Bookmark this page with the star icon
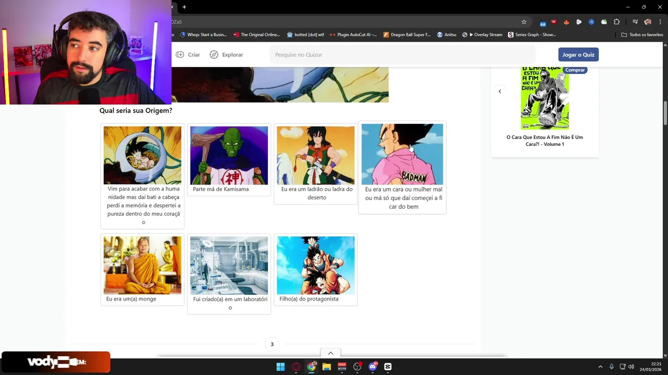The width and height of the screenshot is (668, 375). pyautogui.click(x=524, y=22)
